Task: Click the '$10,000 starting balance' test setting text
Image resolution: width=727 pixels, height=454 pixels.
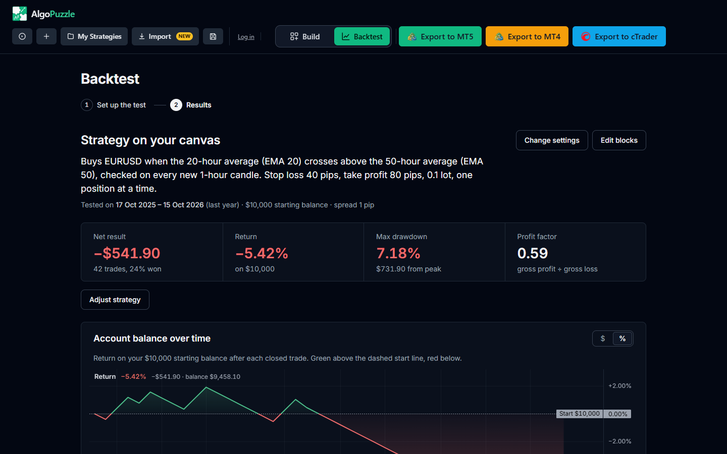Action: [286, 205]
